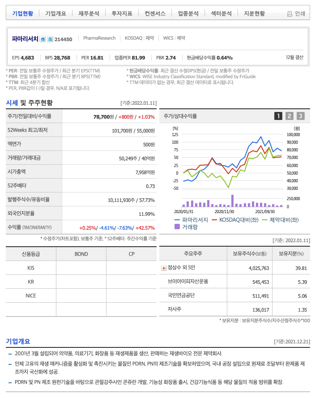Show chart view 1
This screenshot has height=398, width=315.
278,116
